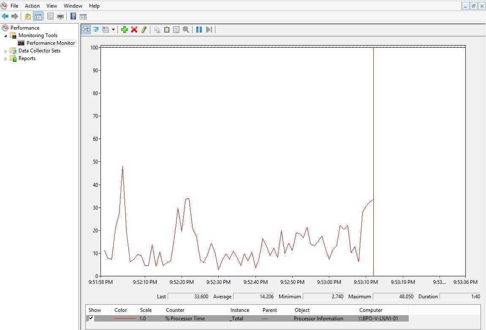Click '_Total' instance cell

click(x=236, y=318)
